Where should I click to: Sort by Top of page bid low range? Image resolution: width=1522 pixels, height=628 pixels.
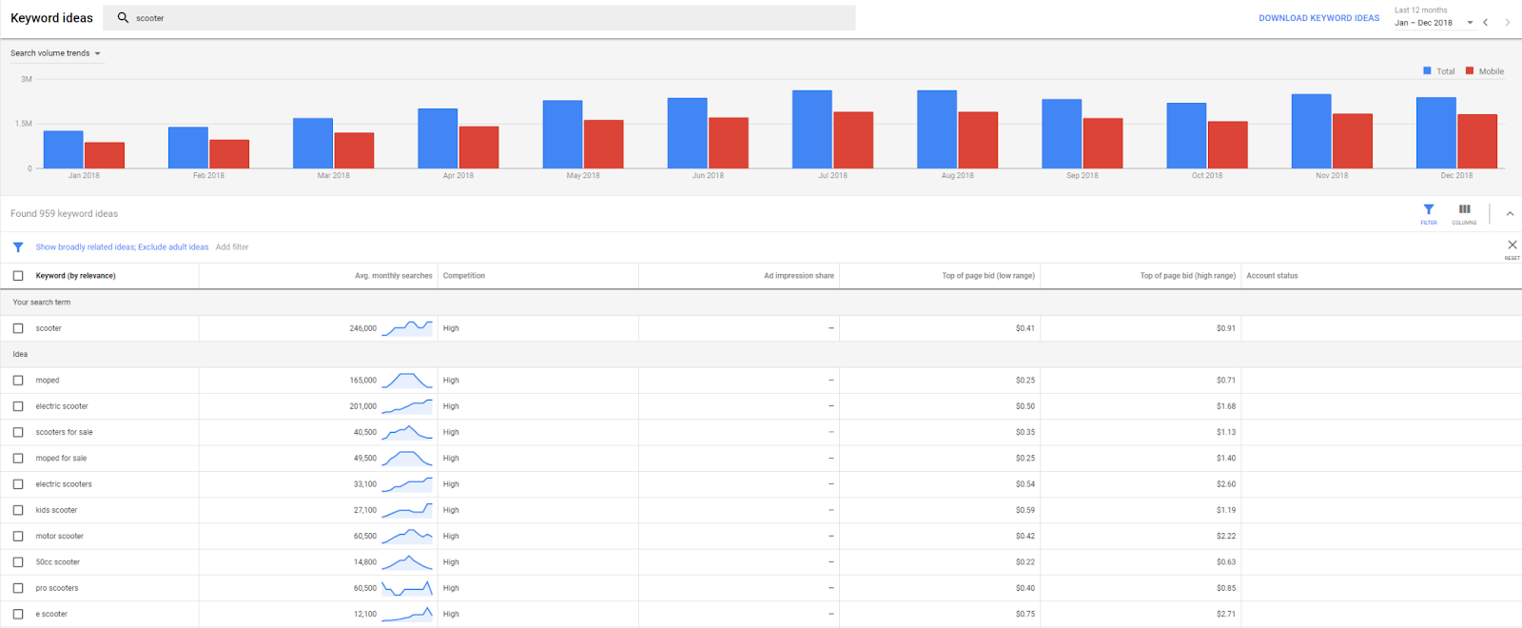point(988,276)
